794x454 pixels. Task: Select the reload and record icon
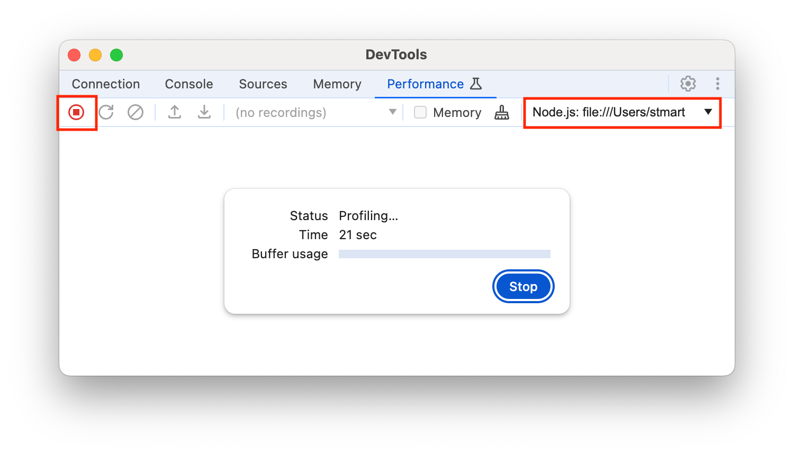[x=106, y=112]
